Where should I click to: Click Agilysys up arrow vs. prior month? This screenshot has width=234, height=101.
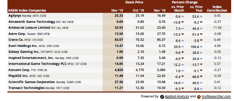[182, 16]
